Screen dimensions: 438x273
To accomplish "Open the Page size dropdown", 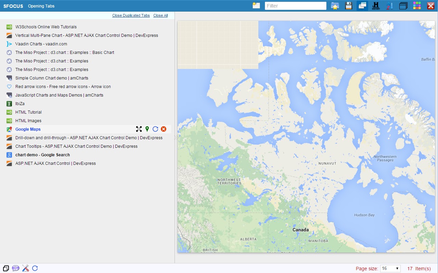I will [390, 269].
